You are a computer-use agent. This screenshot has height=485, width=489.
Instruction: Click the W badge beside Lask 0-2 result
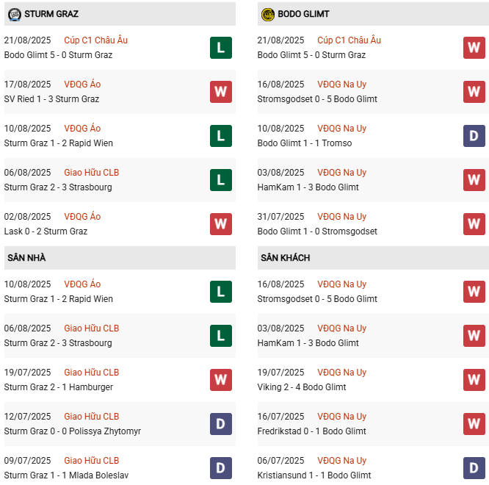pyautogui.click(x=220, y=224)
